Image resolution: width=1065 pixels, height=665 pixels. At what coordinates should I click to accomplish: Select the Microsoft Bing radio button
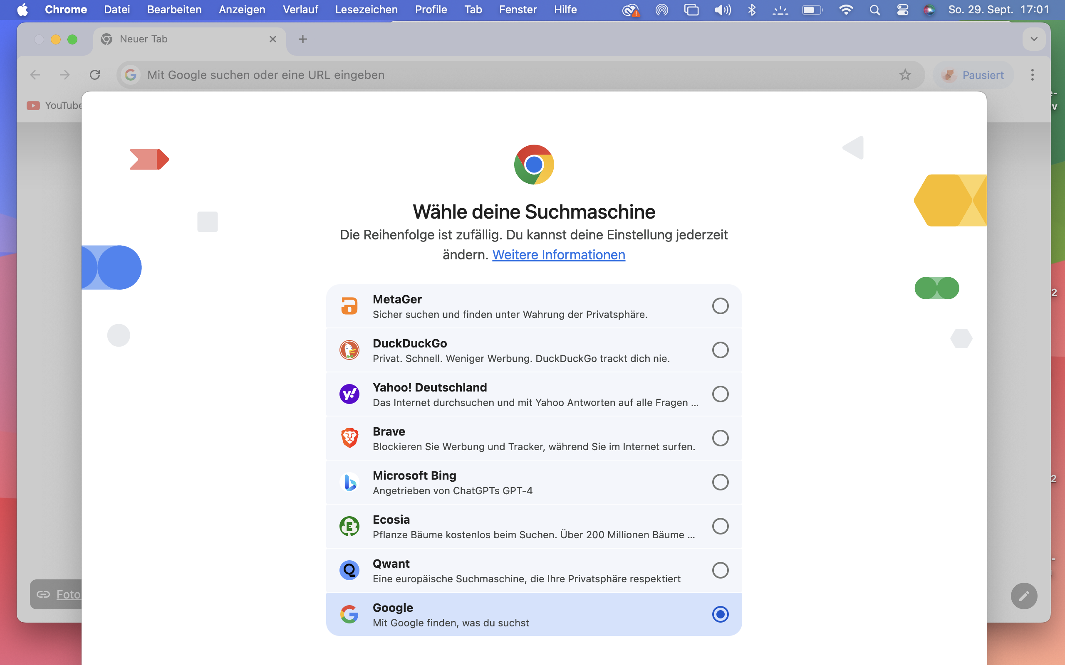[x=720, y=482]
